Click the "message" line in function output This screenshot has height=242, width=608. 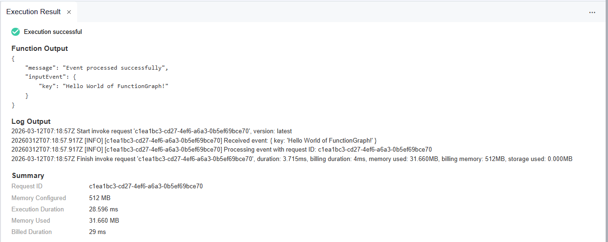[x=96, y=68]
